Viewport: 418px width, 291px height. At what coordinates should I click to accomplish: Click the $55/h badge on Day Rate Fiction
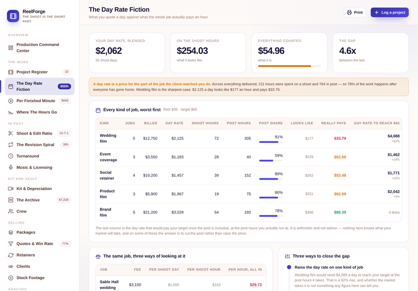click(x=64, y=86)
